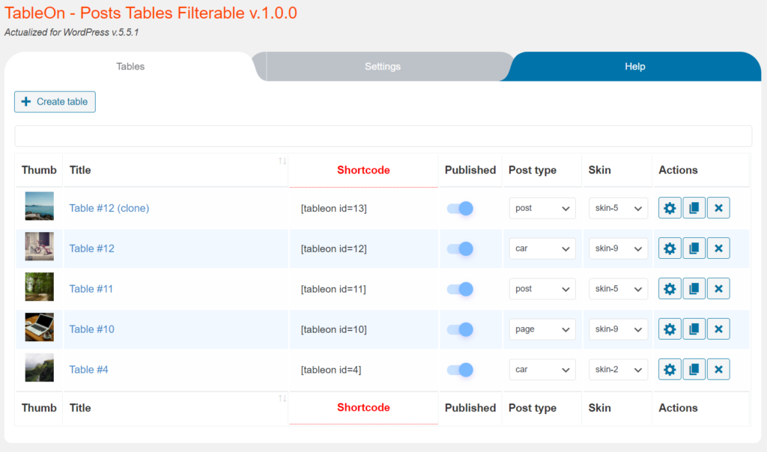Open Table #12 (clone) title link
This screenshot has height=452, width=767.
109,208
